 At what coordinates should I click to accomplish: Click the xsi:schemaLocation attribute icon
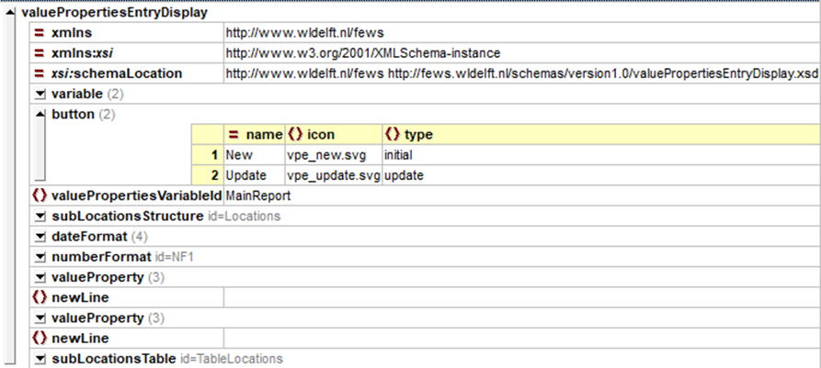[40, 73]
